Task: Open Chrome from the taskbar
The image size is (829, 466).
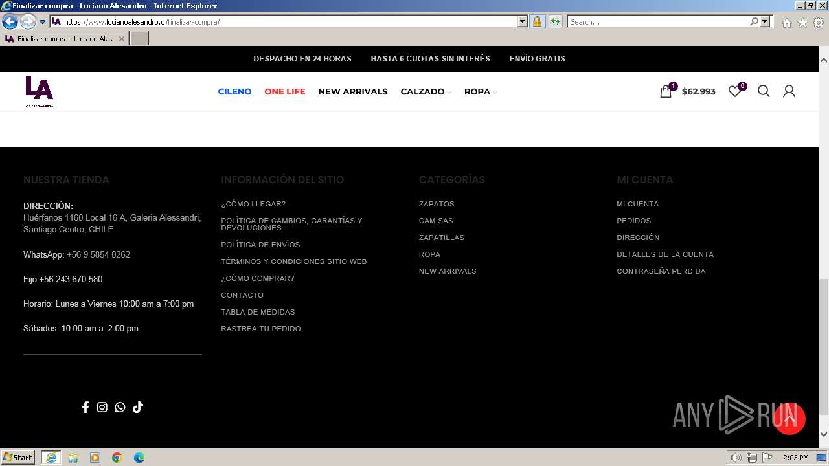Action: click(x=117, y=458)
